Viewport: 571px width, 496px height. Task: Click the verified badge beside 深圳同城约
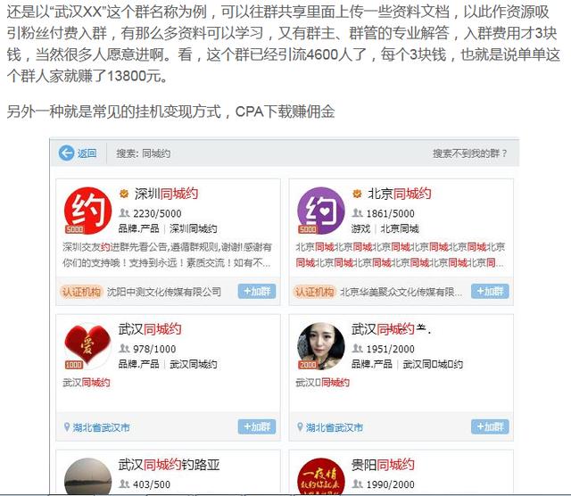tap(124, 194)
